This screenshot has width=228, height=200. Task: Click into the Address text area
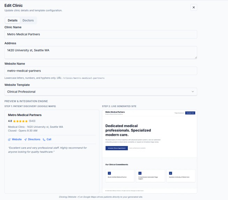tap(101, 53)
